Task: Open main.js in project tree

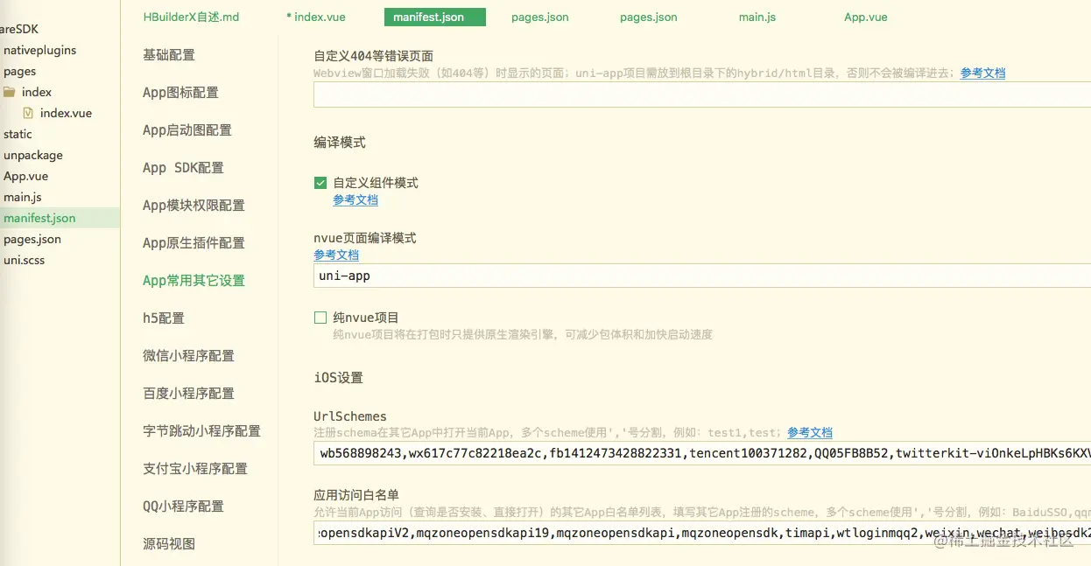Action: [x=22, y=197]
